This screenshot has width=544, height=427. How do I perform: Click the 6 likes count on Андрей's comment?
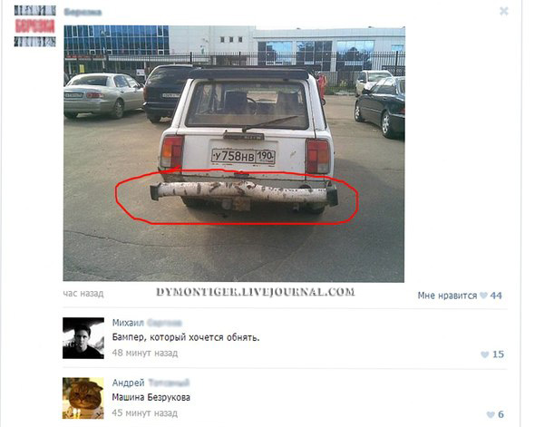501,414
